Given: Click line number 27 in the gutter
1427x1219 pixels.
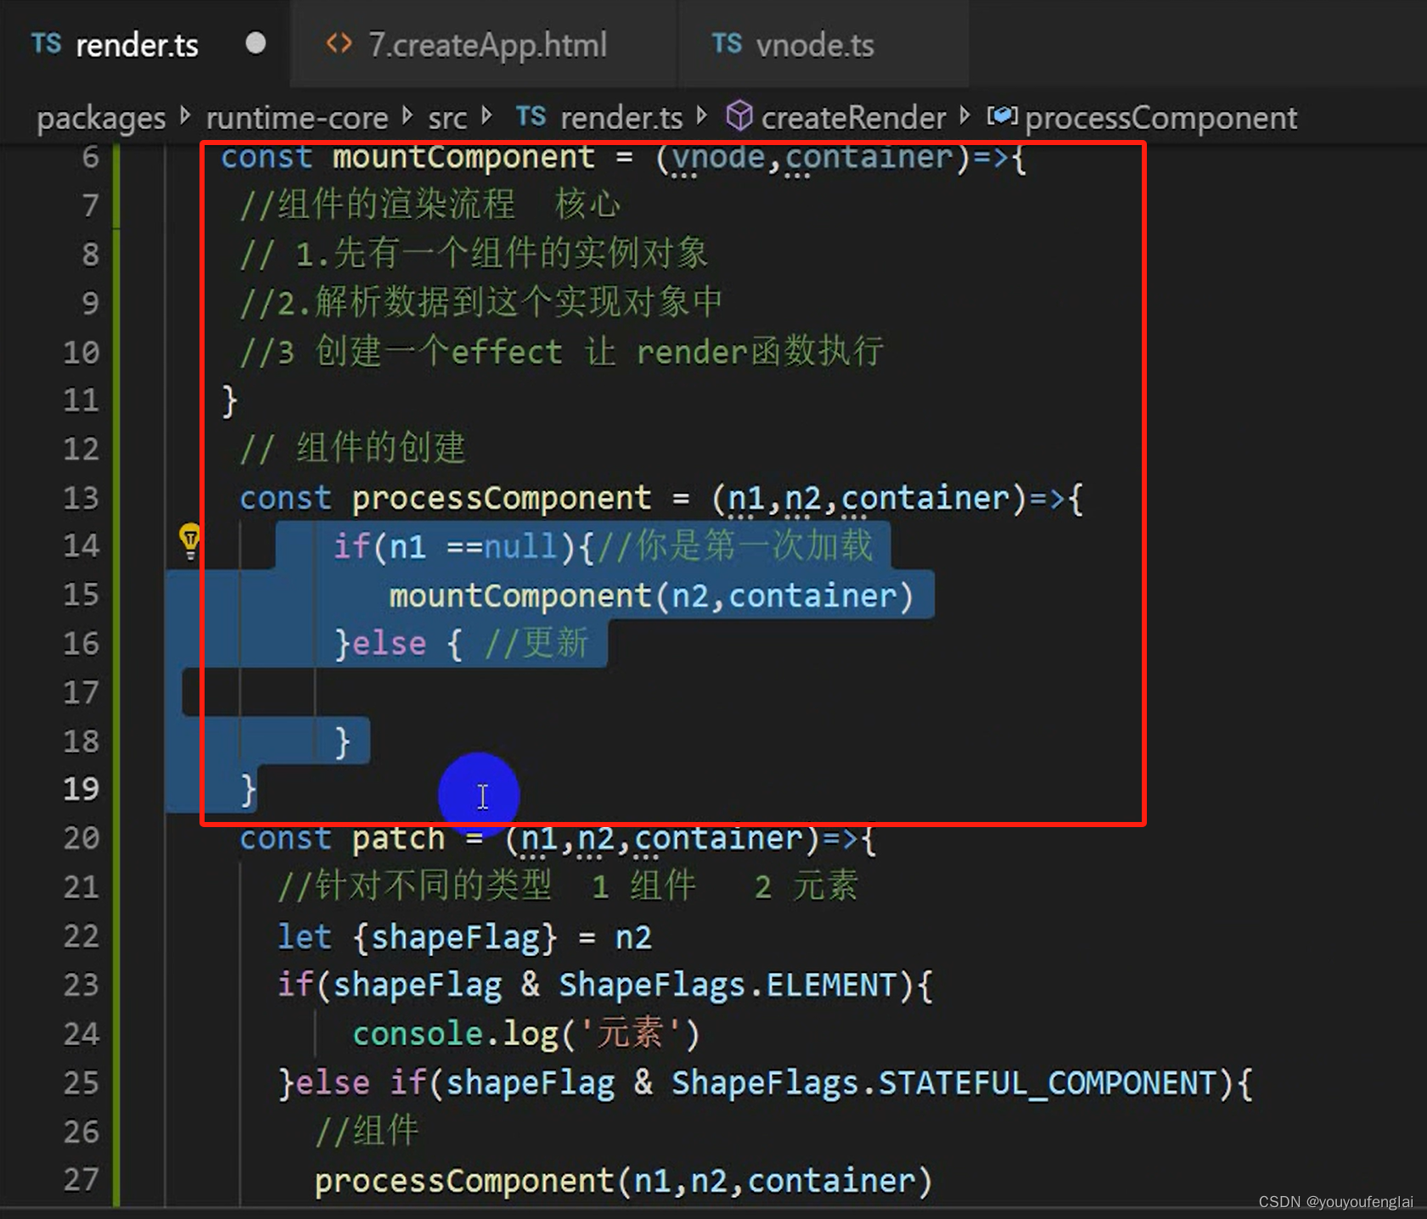Looking at the screenshot, I should [x=81, y=1179].
